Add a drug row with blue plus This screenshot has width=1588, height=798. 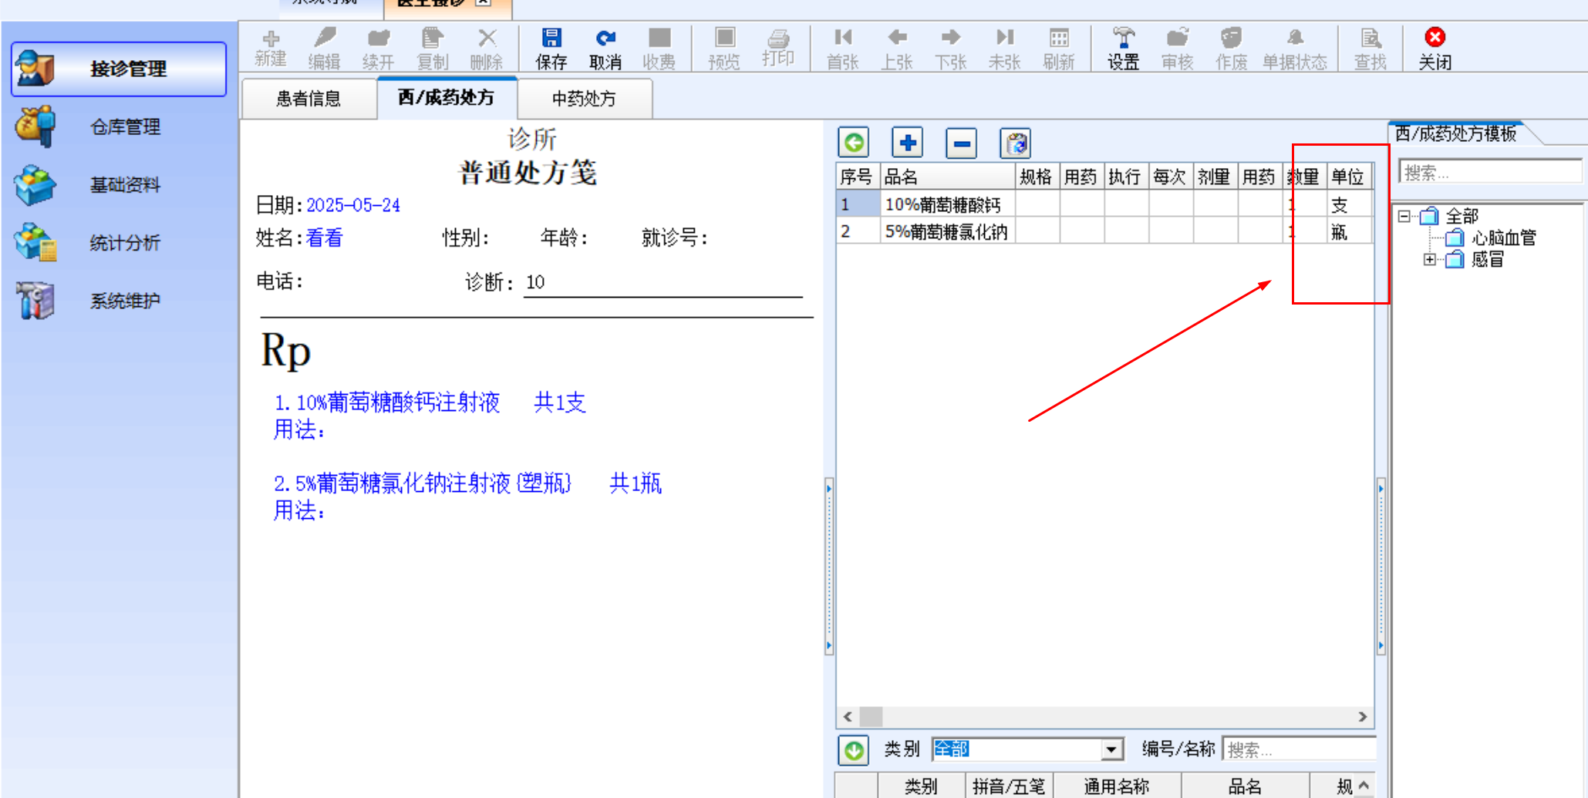[908, 143]
